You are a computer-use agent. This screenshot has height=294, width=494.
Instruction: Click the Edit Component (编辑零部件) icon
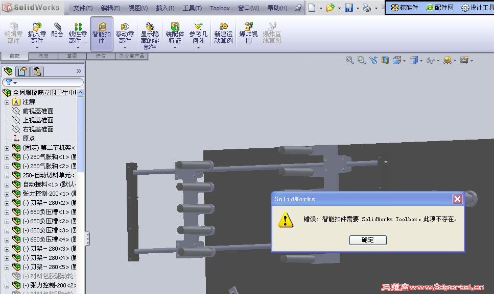[14, 33]
